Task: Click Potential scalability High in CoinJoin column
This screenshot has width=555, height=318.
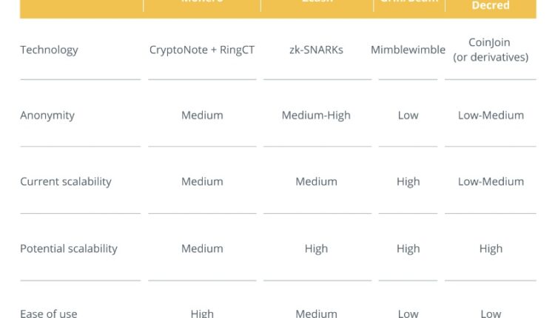Action: (490, 248)
